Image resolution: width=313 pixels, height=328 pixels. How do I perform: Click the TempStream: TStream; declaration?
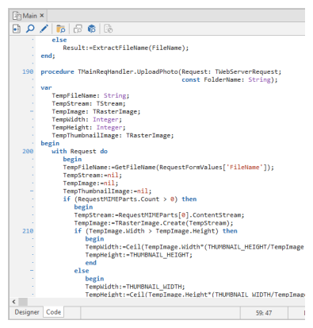tap(89, 103)
